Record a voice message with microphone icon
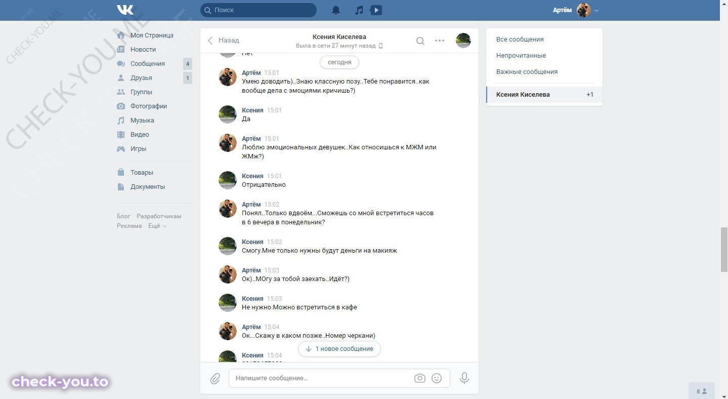This screenshot has height=399, width=728. (x=464, y=378)
